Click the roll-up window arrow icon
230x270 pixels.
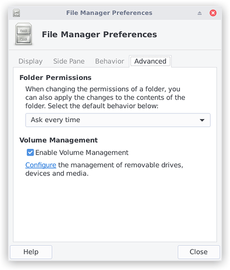pyautogui.click(x=199, y=13)
